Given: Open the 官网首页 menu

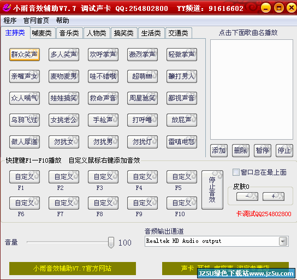Looking at the screenshot, I should pos(36,20).
